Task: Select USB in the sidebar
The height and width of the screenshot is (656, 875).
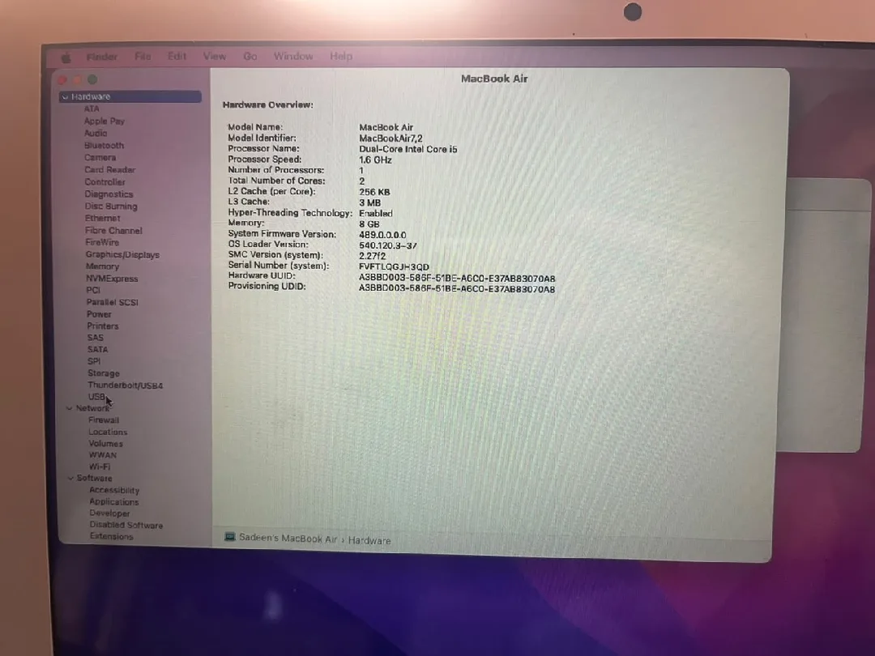Action: click(96, 397)
